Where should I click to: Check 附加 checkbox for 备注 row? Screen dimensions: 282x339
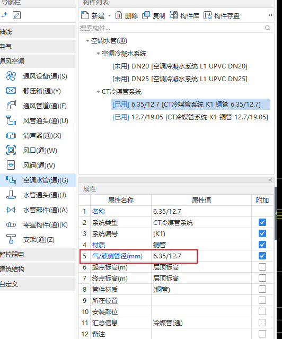tap(262, 334)
